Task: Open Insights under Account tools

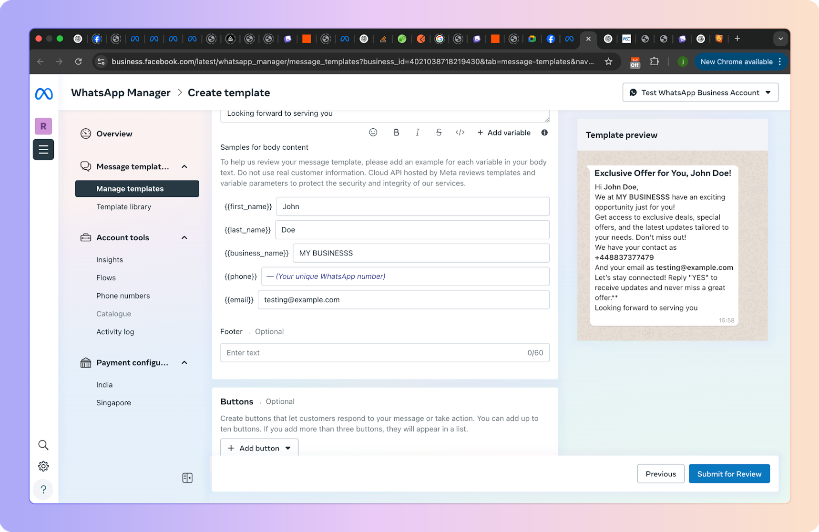Action: pos(110,260)
